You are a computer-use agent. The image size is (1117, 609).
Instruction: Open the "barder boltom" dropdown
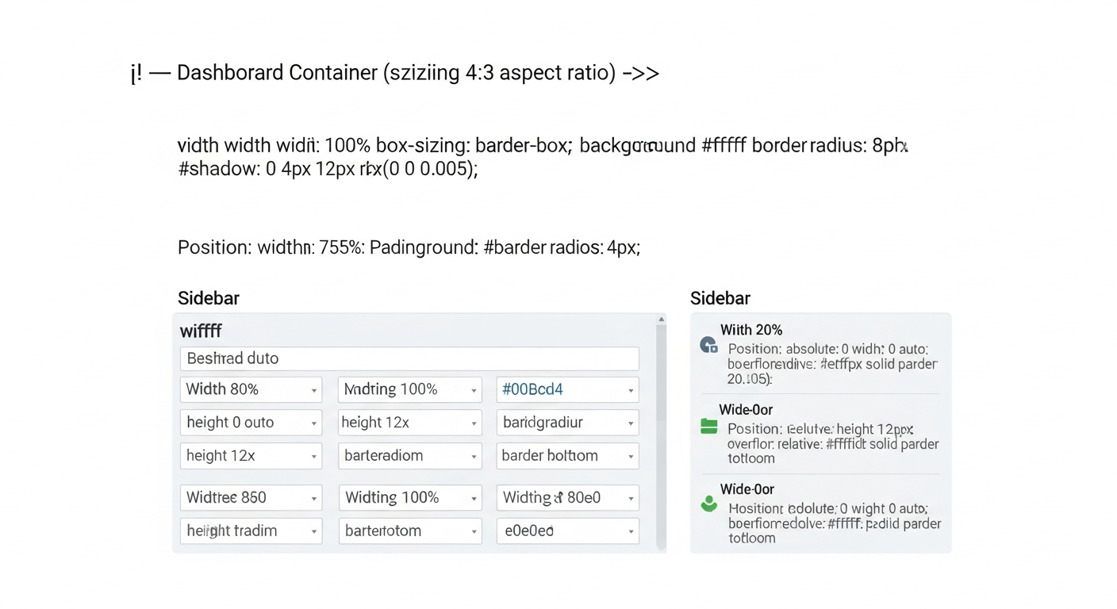coord(567,456)
